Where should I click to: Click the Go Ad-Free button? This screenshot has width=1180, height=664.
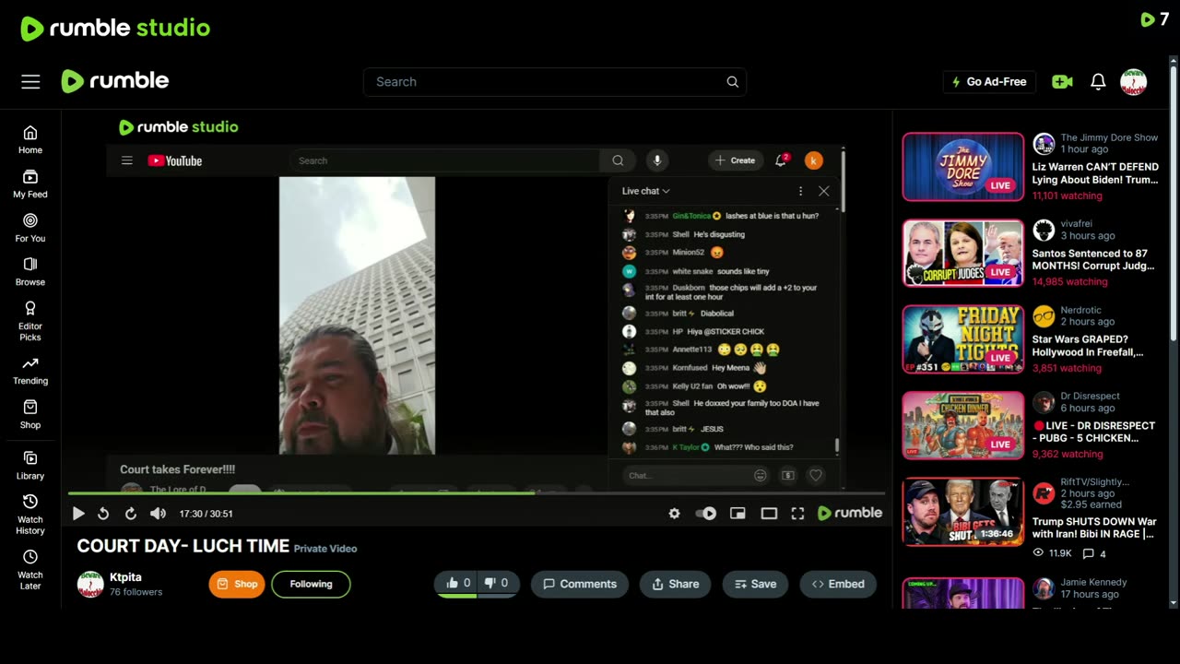click(989, 82)
